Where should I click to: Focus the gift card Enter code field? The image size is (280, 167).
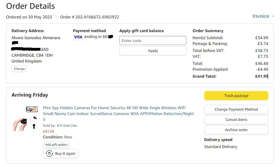[x=153, y=41]
